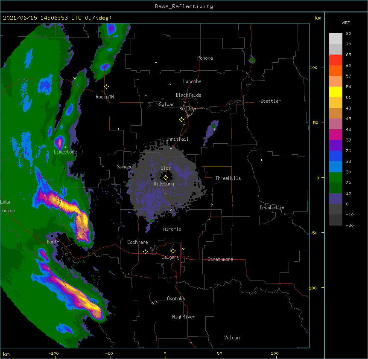This screenshot has height=359, width=368.
Task: Pick the yellow diamond marker below Cochrane
Action: point(145,252)
